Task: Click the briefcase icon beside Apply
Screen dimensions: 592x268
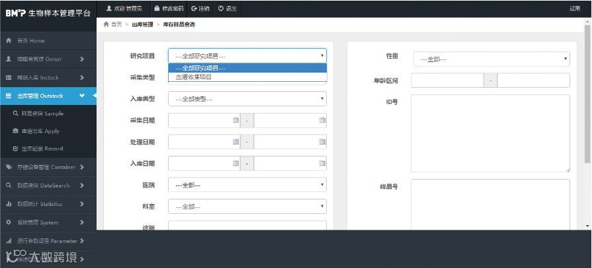Action: [x=15, y=131]
